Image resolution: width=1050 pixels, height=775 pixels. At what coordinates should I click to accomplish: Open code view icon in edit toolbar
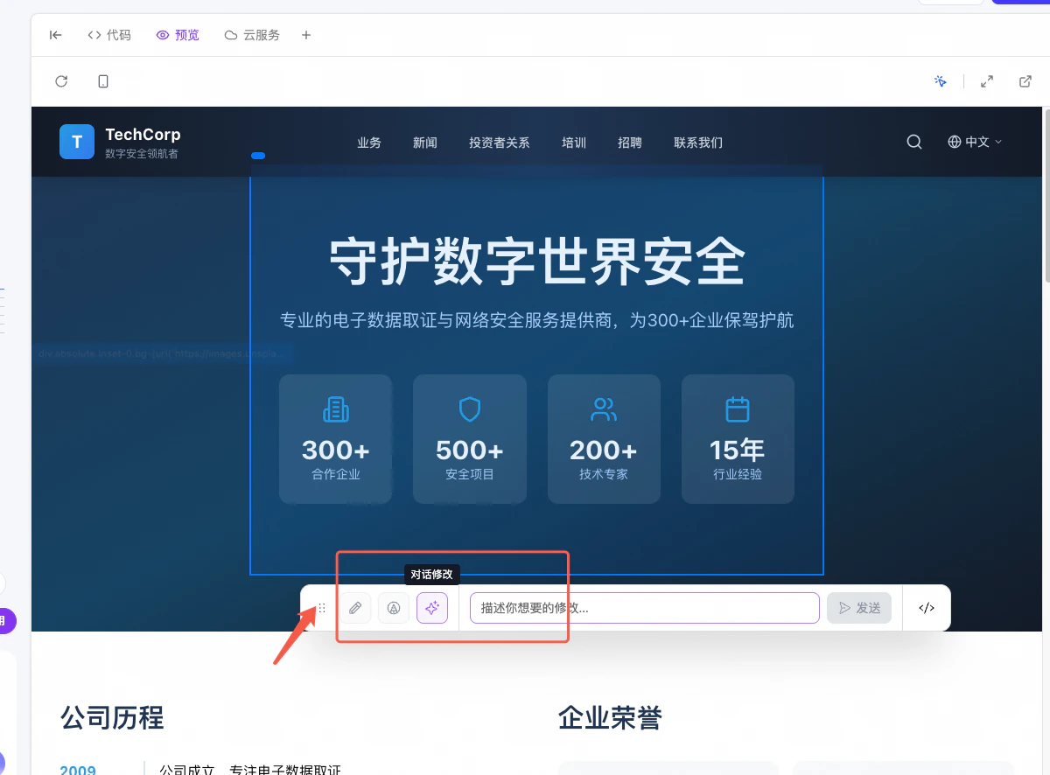click(927, 608)
